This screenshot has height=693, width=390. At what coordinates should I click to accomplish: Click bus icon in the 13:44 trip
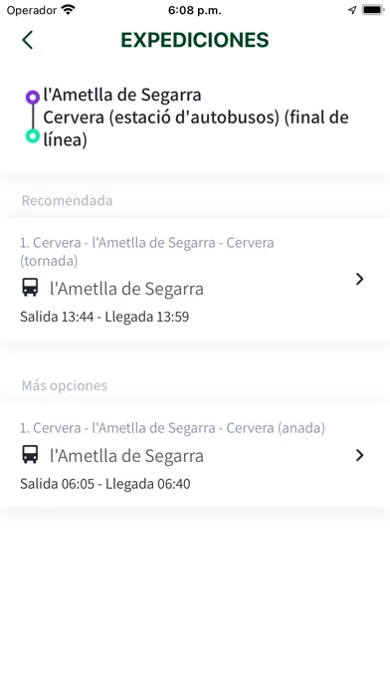point(30,288)
